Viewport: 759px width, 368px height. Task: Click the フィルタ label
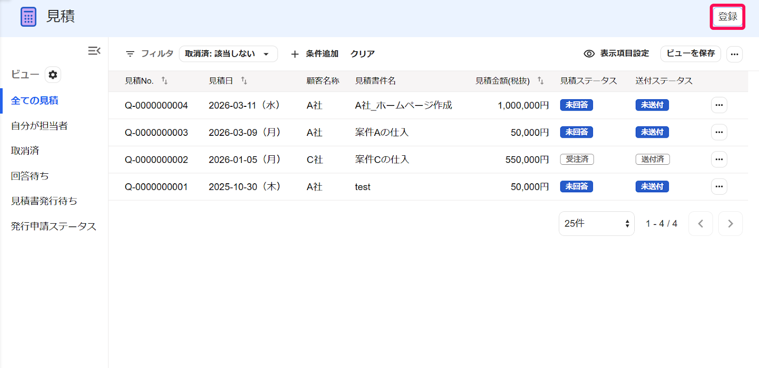(x=157, y=54)
